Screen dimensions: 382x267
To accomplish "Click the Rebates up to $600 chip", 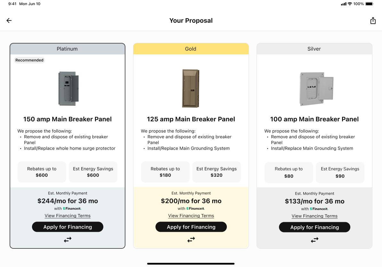I will (42, 172).
